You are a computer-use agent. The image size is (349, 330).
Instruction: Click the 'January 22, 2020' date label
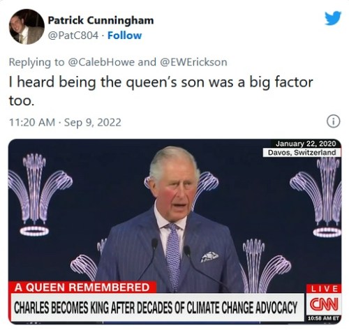[306, 144]
